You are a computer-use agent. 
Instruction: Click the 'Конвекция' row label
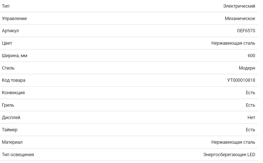13,93
